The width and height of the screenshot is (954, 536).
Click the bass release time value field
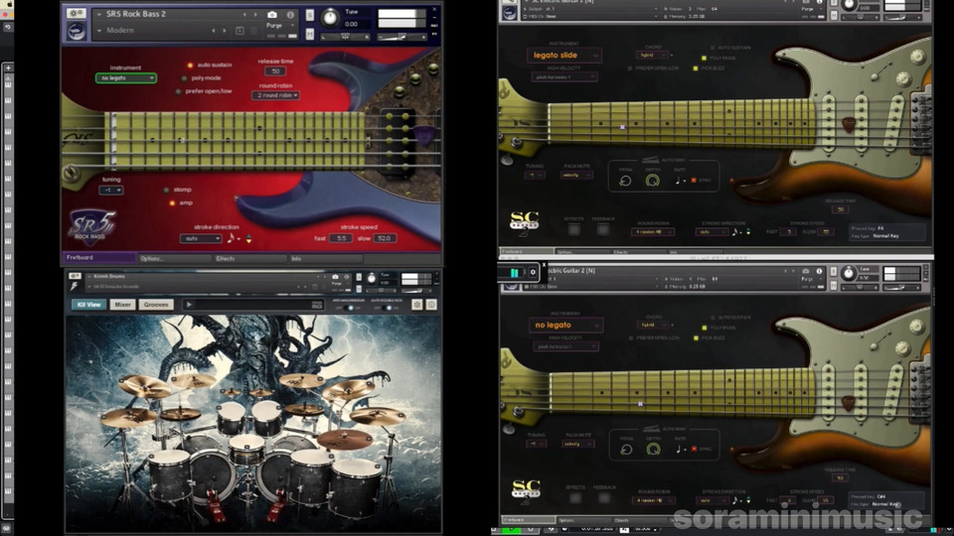click(275, 71)
